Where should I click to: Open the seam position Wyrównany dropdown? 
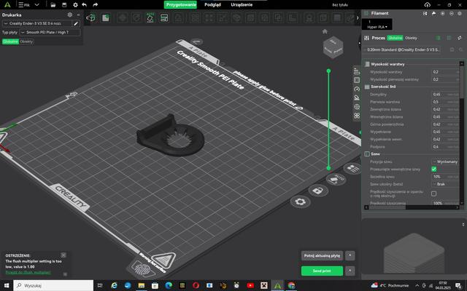[445, 162]
